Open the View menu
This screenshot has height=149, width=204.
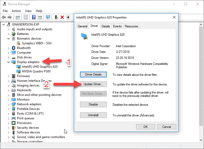pos(28,11)
